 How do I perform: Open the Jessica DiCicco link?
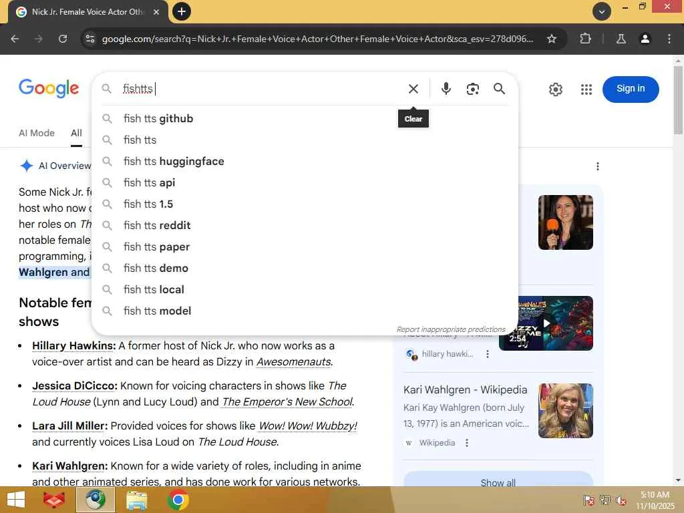75,386
